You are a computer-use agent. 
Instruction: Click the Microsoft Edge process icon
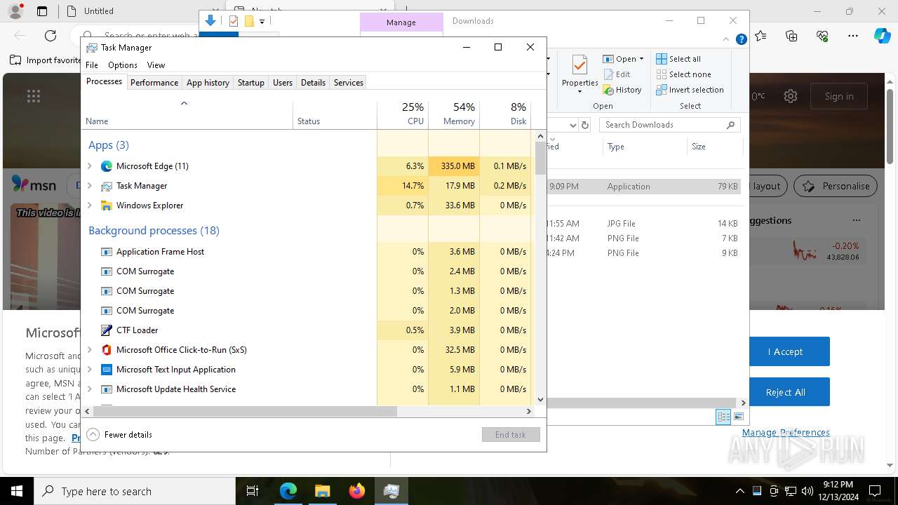coord(107,166)
